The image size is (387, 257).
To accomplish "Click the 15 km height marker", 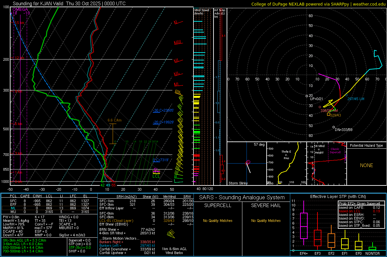I will (x=19, y=23).
